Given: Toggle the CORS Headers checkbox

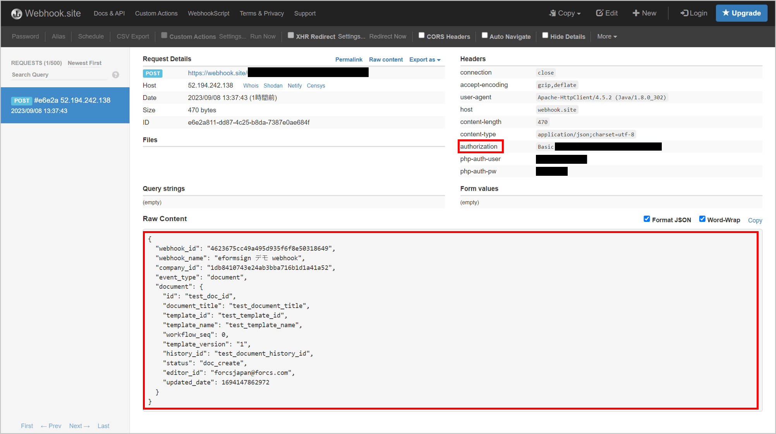Looking at the screenshot, I should point(422,35).
